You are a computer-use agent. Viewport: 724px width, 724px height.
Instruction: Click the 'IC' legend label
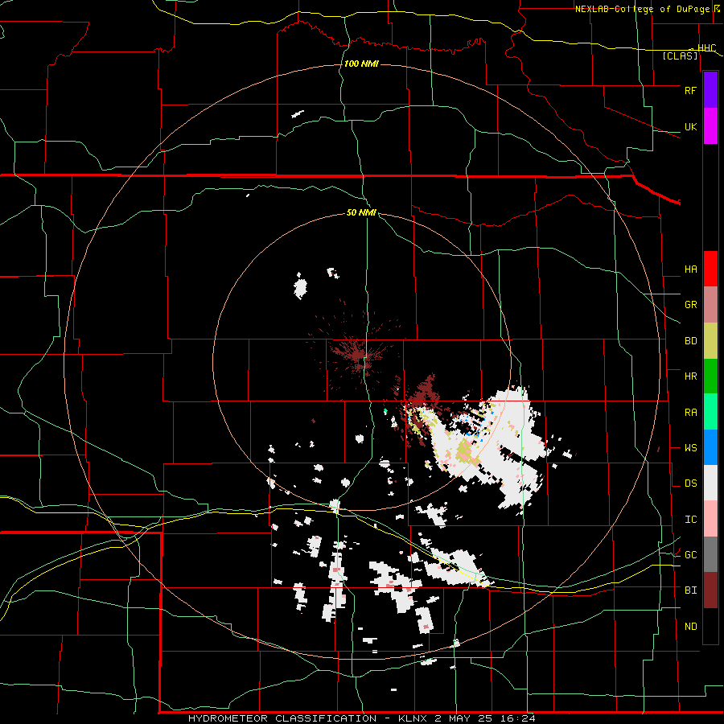click(690, 520)
